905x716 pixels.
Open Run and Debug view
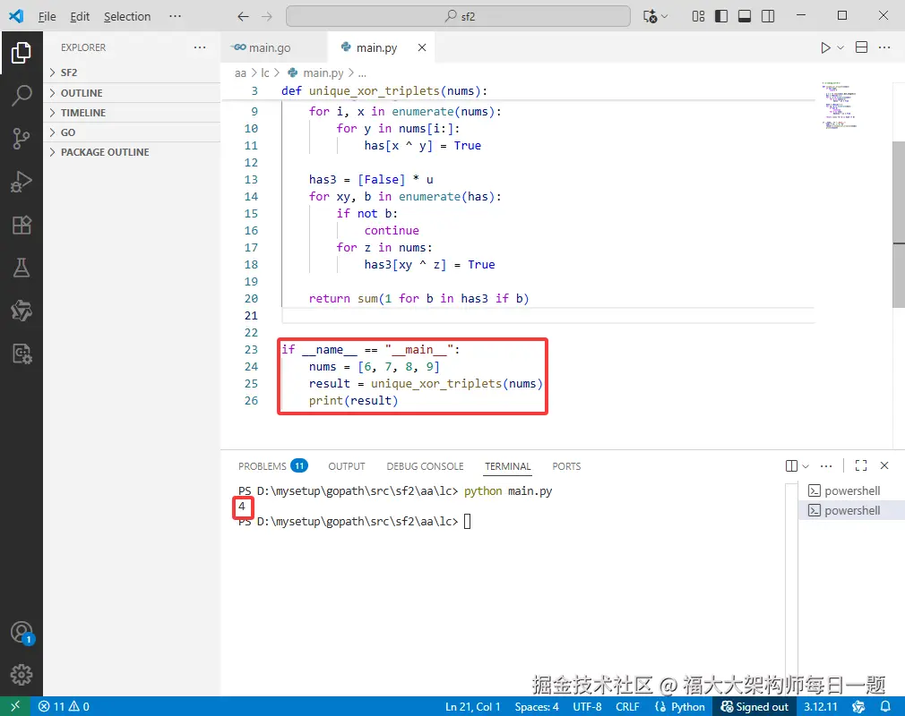tap(22, 183)
